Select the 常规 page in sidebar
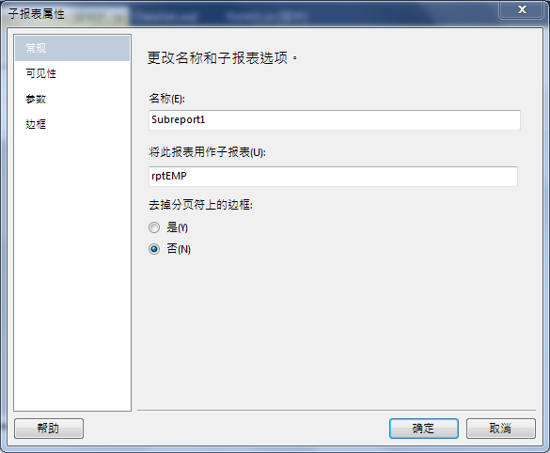This screenshot has height=453, width=550. (72, 48)
